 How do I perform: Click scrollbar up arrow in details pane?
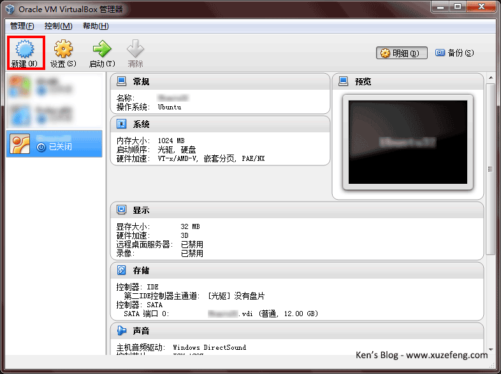[491, 78]
